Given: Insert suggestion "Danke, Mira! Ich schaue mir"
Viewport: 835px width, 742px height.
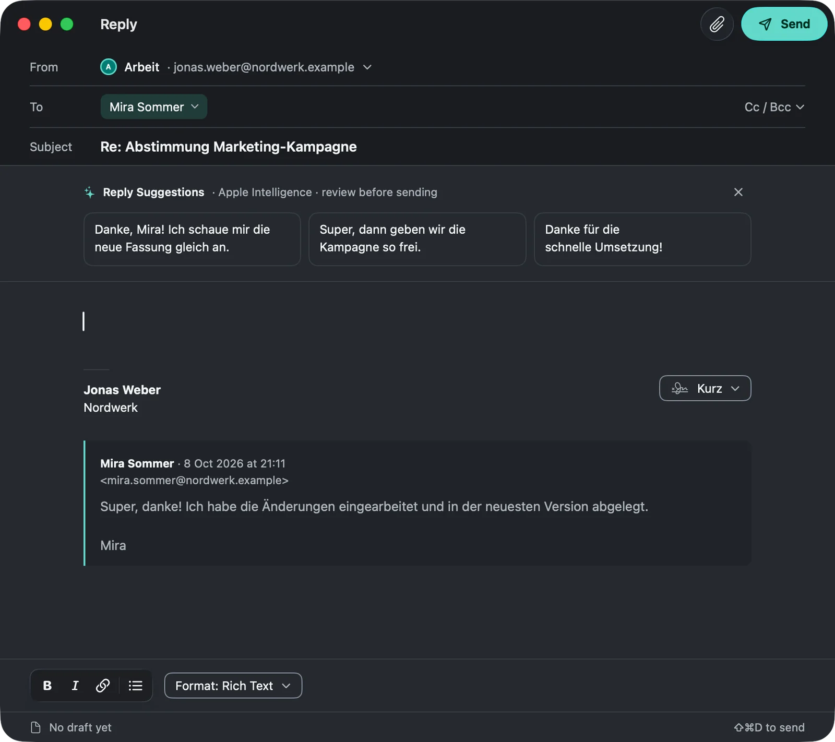Looking at the screenshot, I should (x=192, y=239).
